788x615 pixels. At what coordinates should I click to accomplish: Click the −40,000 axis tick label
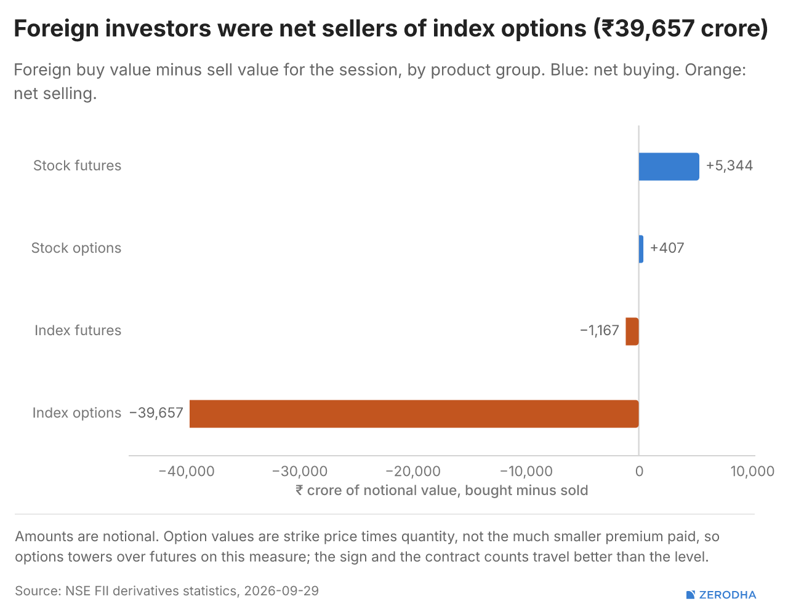tap(187, 472)
